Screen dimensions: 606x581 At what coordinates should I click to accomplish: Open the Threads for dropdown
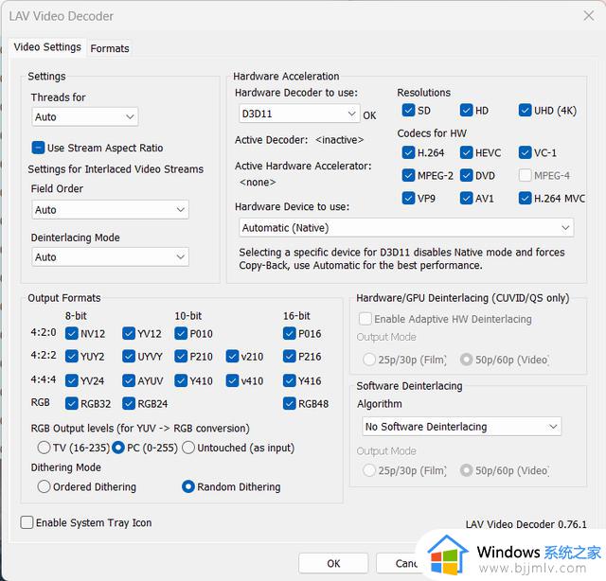[84, 116]
